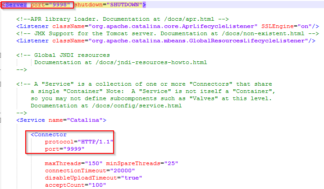Select the shutdown="SHUTDOWN" attribute
Screen dimensions: 324x189
pyautogui.click(x=108, y=5)
